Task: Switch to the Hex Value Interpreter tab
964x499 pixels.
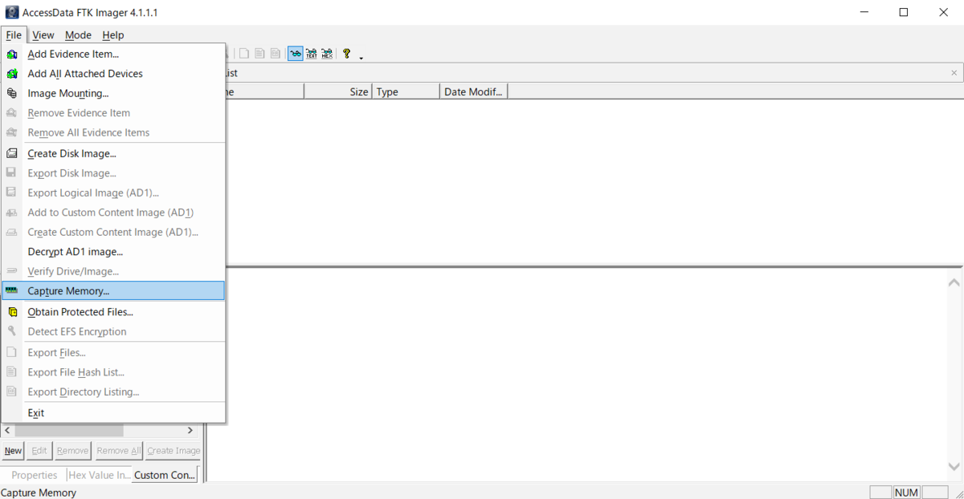Action: click(100, 475)
